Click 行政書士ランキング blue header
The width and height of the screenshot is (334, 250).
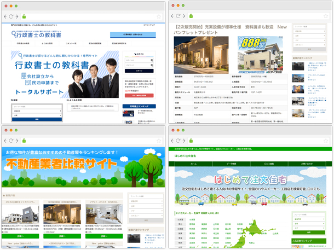tap(139, 106)
